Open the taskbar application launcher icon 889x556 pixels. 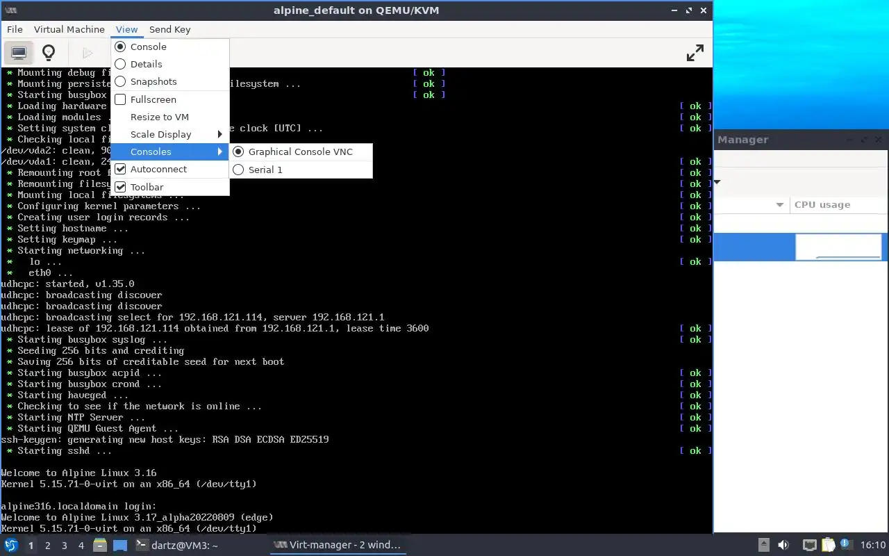coord(10,546)
